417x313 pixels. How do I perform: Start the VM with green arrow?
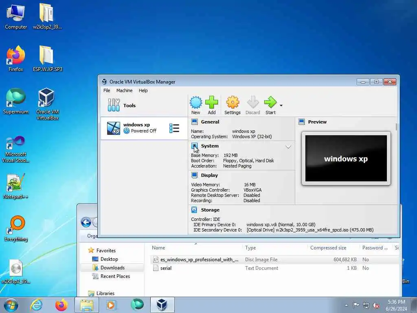click(x=270, y=102)
